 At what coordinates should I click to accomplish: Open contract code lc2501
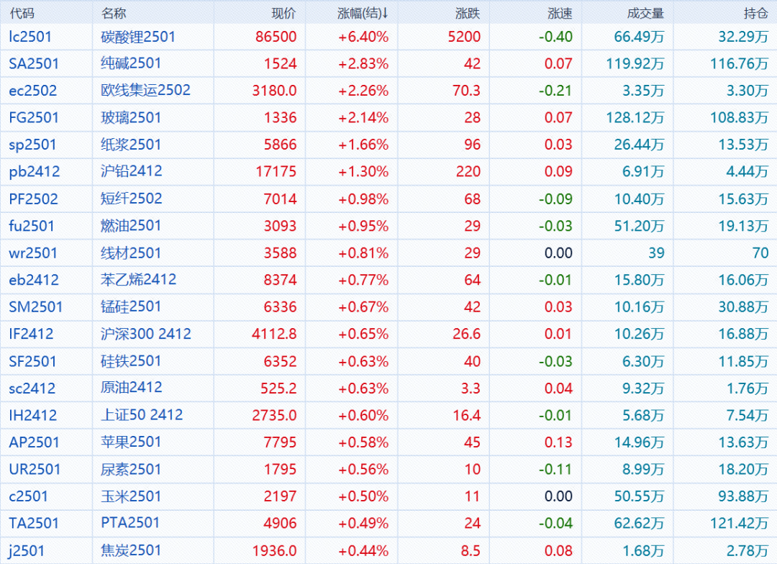coord(30,37)
